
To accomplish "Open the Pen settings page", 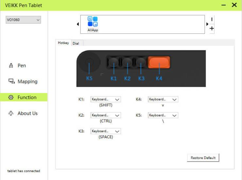I will pos(22,65).
